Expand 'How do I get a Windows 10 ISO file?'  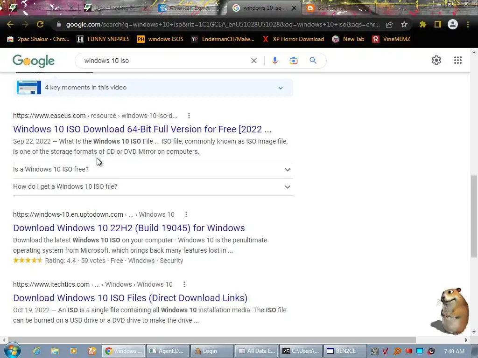pyautogui.click(x=153, y=187)
